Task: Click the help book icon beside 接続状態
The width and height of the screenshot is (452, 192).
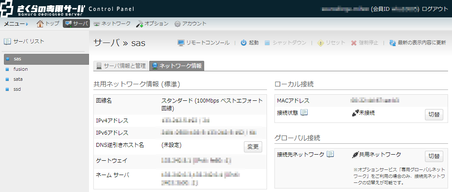Action: tap(305, 113)
